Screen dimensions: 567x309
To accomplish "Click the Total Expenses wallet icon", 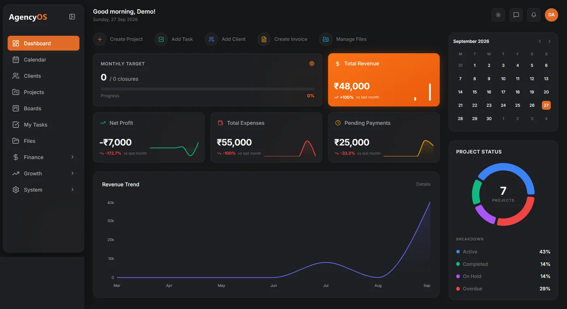I will 220,123.
